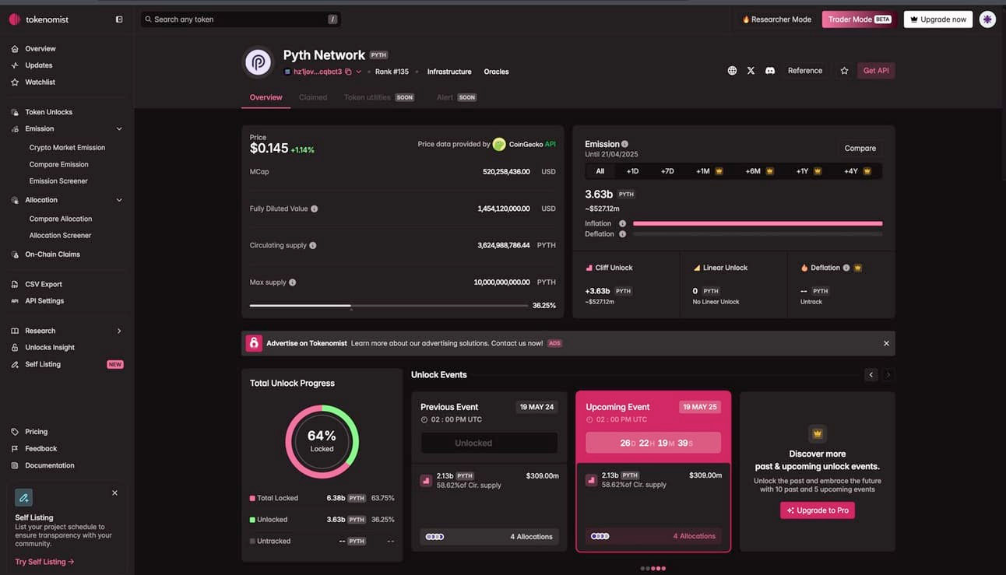Switch to the Claimed tab
This screenshot has height=575, width=1006.
point(313,97)
